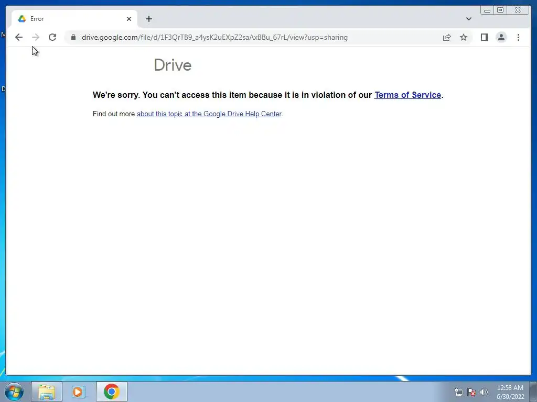Open the Google Drive Help Center link
Viewport: 537px width, 402px height.
[x=209, y=114]
